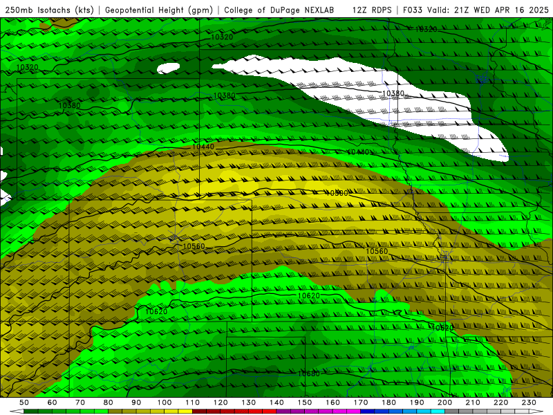Click the '250mb Isotachs (kts)' title text
Screen dimensions: 553x415
tap(49, 10)
